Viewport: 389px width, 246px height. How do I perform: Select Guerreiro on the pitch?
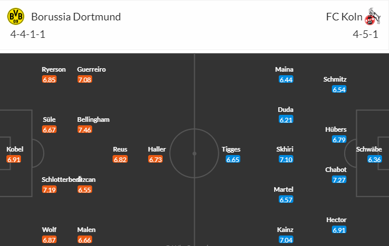[92, 69]
